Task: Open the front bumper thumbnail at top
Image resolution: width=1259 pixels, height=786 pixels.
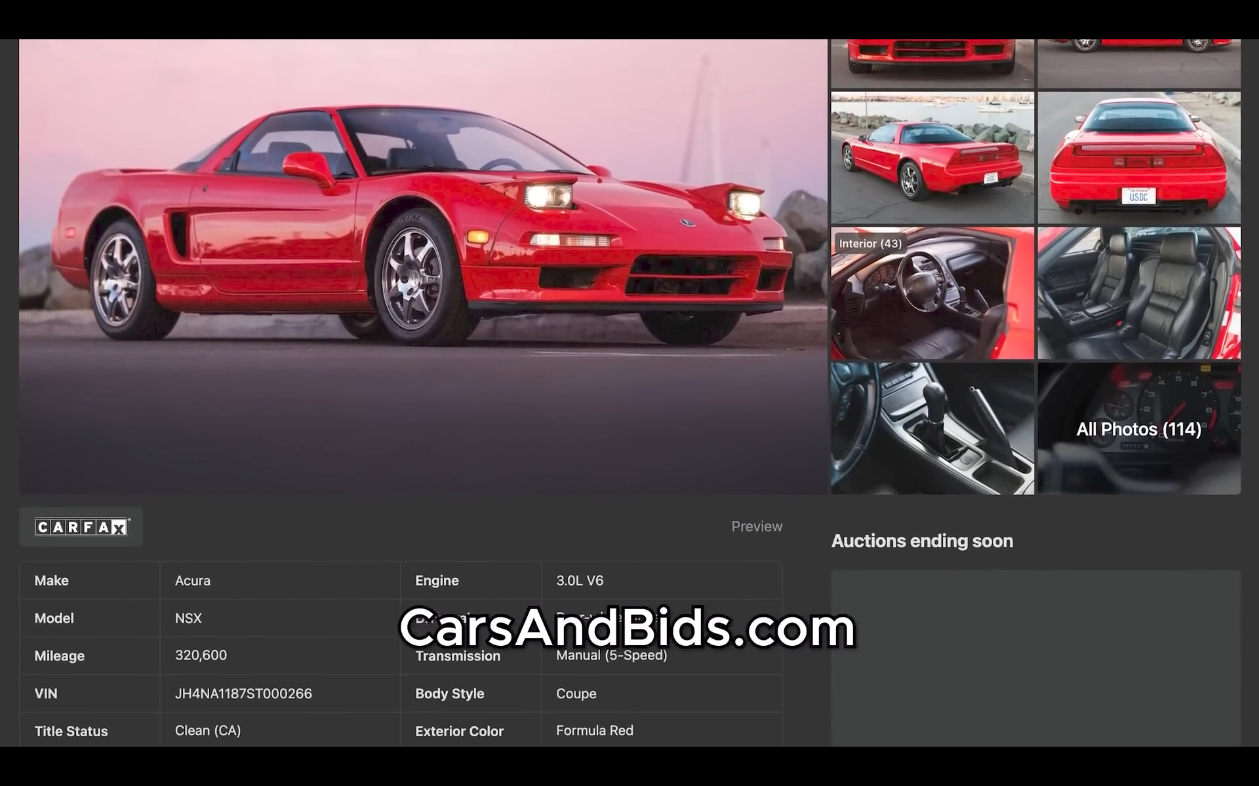Action: click(932, 63)
